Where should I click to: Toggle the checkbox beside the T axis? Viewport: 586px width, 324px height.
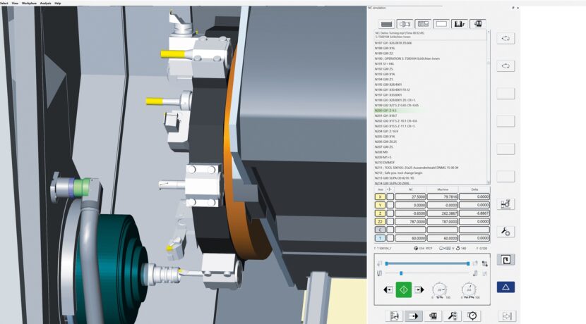pos(390,238)
